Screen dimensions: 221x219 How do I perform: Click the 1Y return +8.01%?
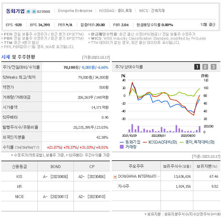(x=102, y=147)
